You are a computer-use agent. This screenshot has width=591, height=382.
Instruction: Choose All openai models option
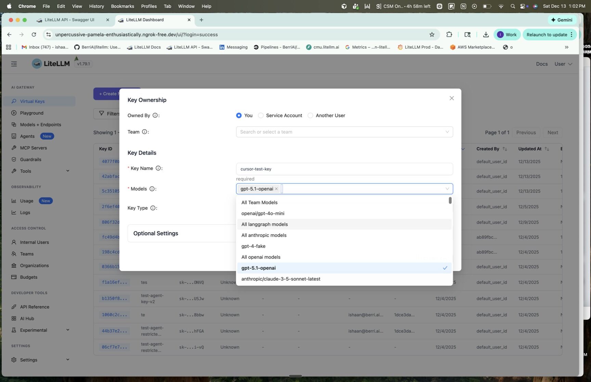tap(344, 257)
